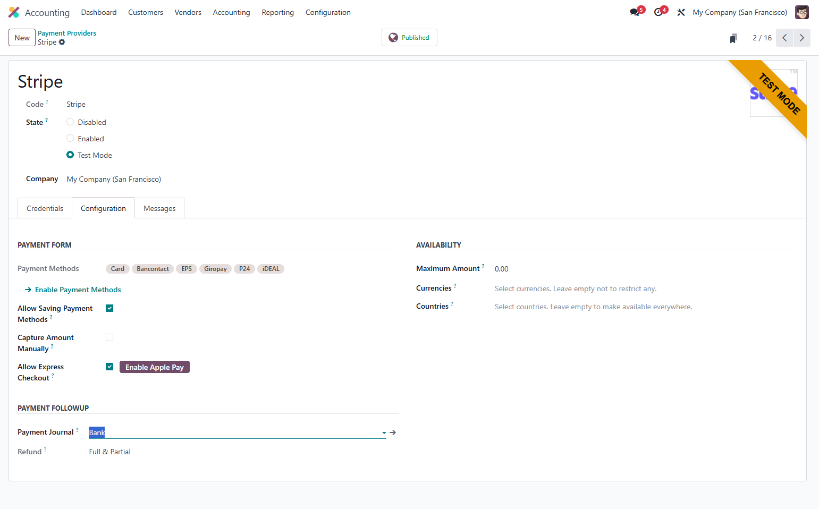Click the iDEAL payment method tag

(271, 269)
